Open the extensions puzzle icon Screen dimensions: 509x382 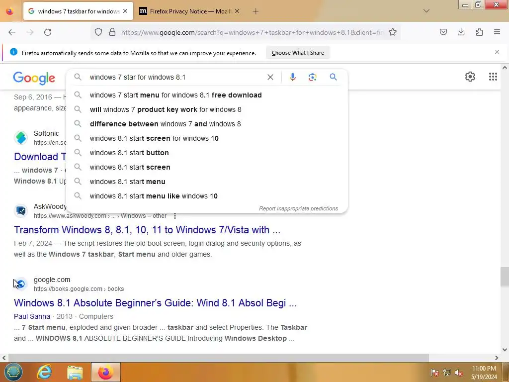pos(479,32)
